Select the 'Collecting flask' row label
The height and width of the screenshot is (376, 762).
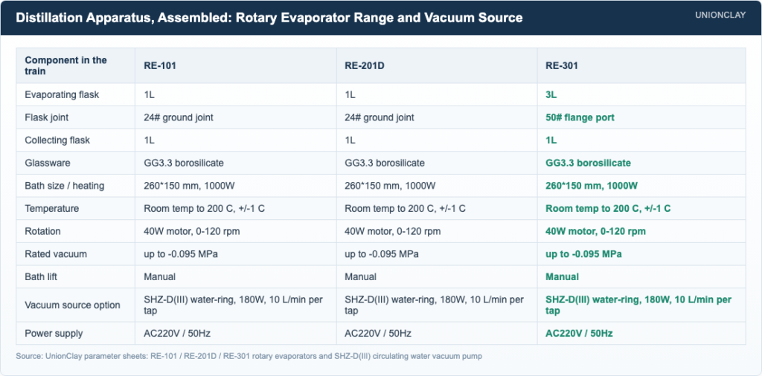(57, 140)
